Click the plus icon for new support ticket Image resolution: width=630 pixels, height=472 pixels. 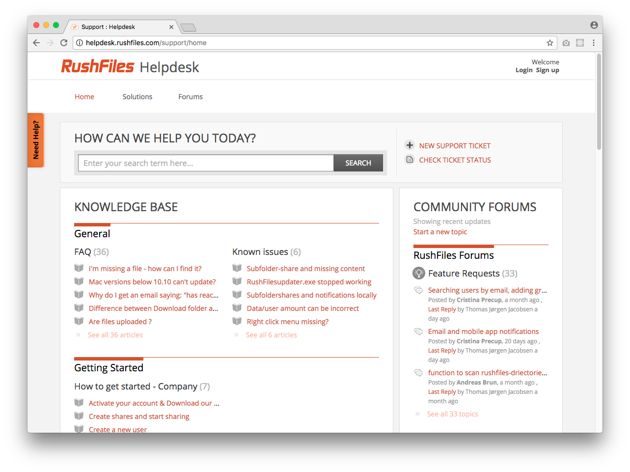[410, 145]
